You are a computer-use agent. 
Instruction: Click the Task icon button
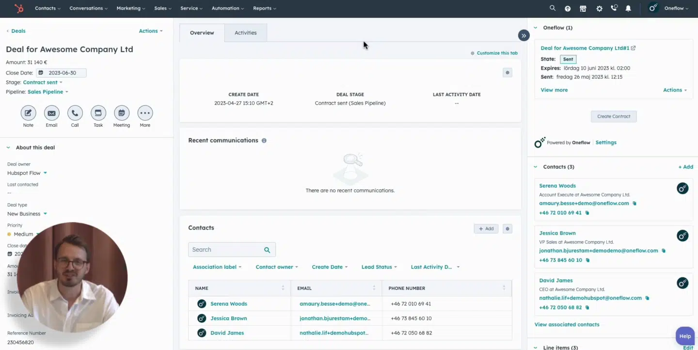pyautogui.click(x=98, y=113)
